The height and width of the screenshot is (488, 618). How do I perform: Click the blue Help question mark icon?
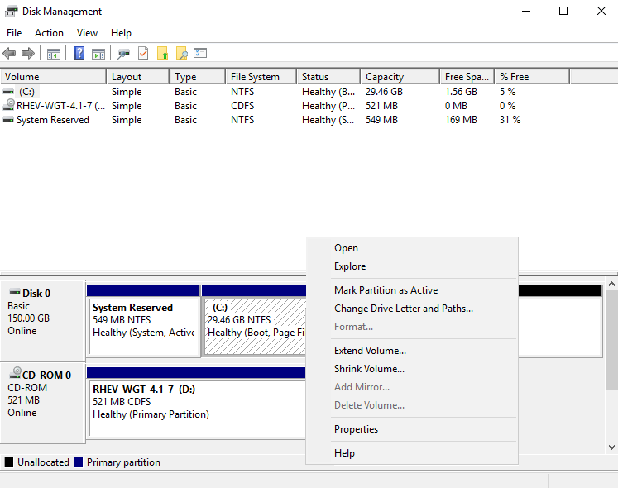tap(79, 54)
